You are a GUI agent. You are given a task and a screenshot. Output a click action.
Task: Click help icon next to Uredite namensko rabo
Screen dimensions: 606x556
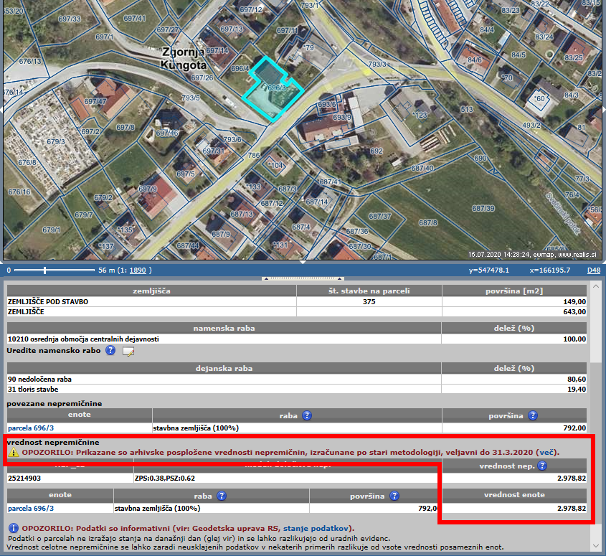pos(110,351)
